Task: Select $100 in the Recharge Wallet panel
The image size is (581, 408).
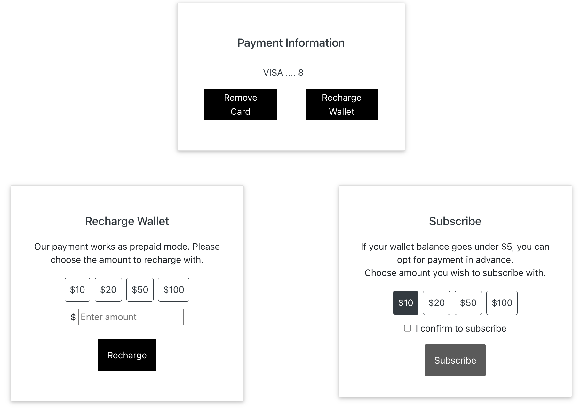Action: coord(173,289)
